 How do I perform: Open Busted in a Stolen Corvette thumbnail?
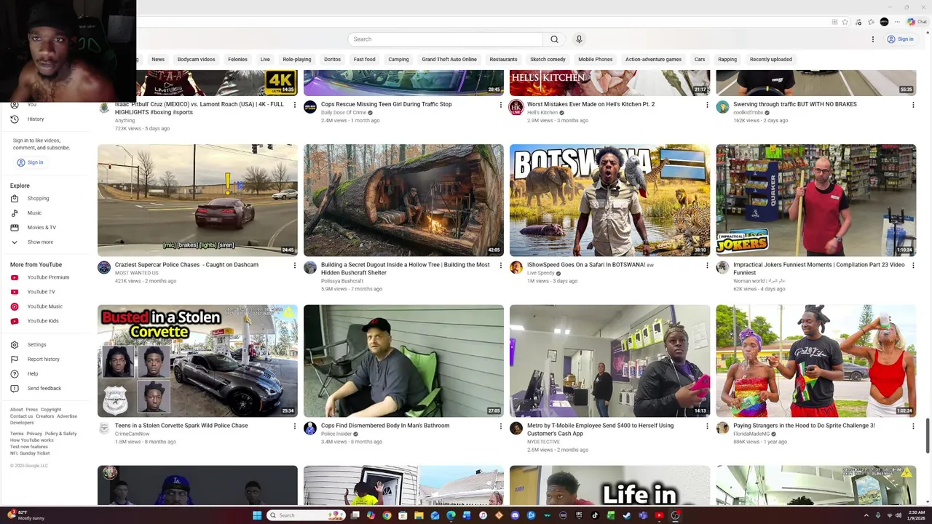click(x=197, y=361)
